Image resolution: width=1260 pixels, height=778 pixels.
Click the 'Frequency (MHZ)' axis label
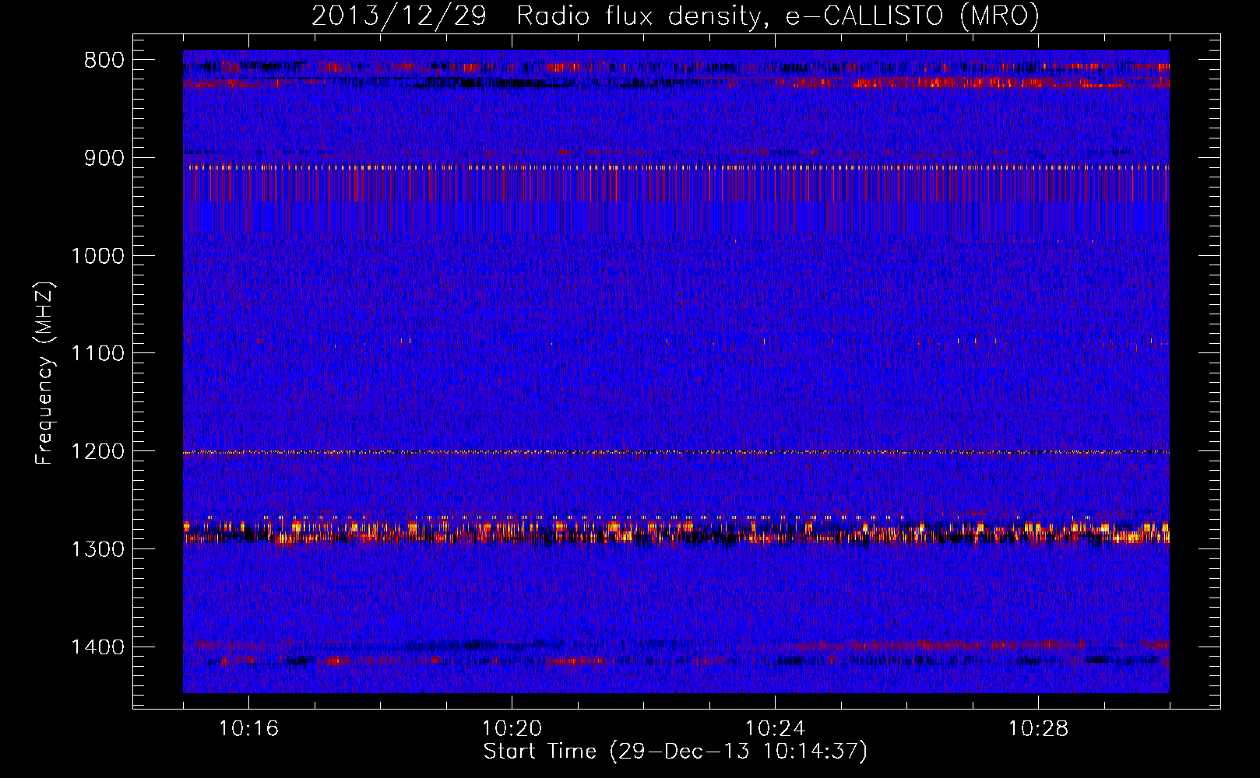pos(44,373)
